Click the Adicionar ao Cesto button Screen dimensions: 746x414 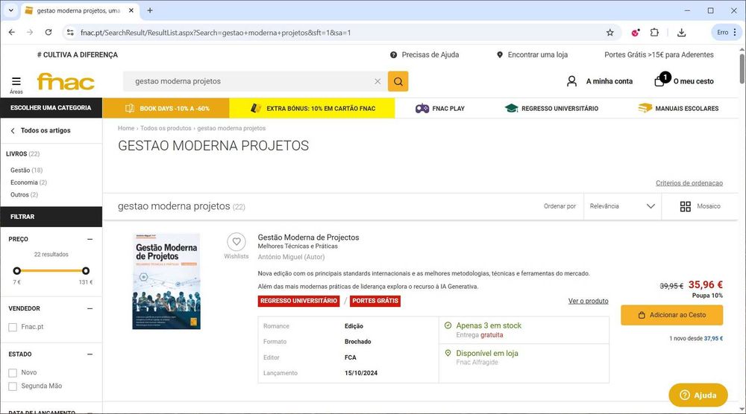point(672,315)
